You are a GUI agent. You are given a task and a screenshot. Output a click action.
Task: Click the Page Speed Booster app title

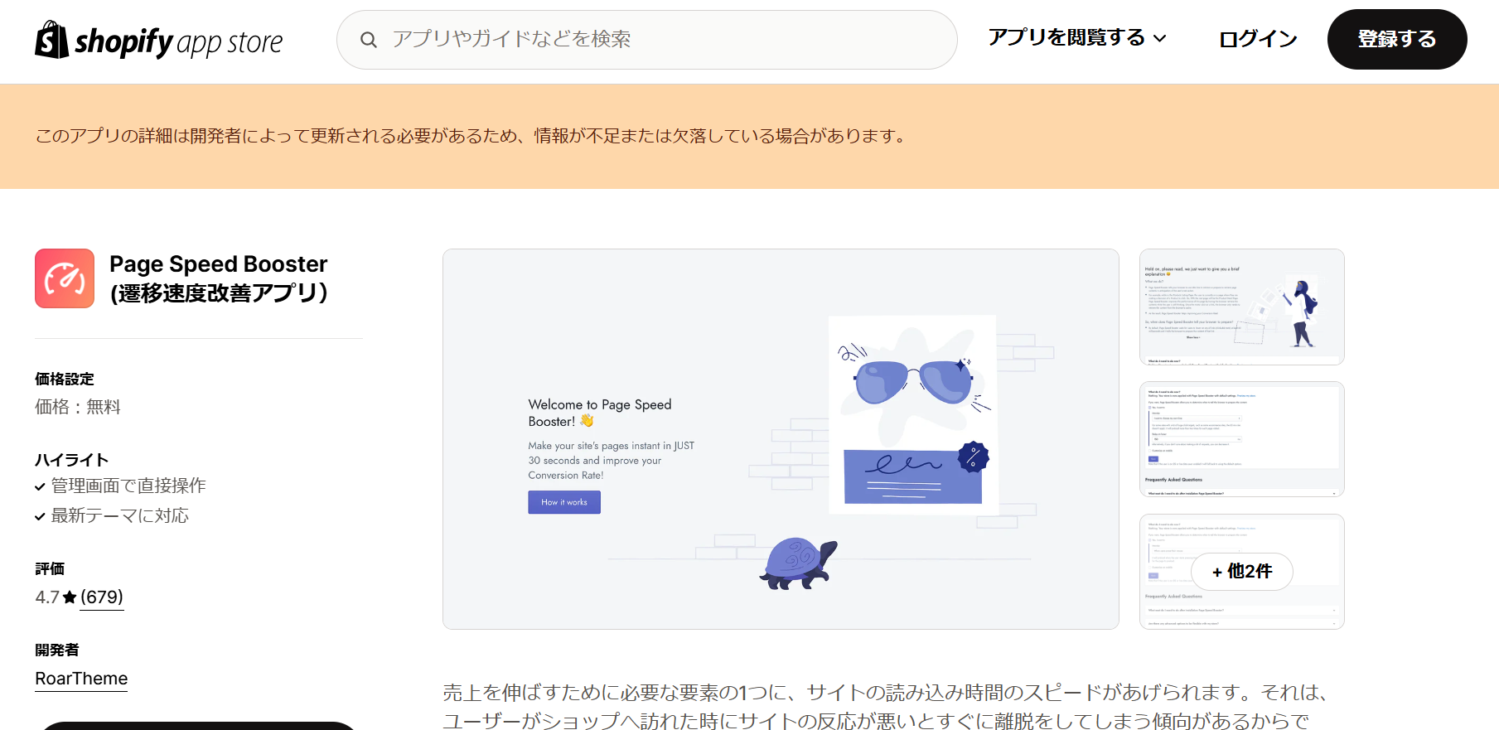pos(219,278)
